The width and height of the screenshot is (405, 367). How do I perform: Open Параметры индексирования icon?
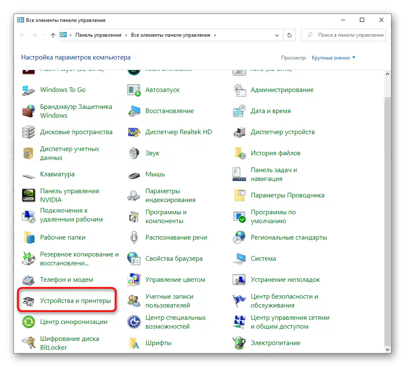(x=134, y=195)
